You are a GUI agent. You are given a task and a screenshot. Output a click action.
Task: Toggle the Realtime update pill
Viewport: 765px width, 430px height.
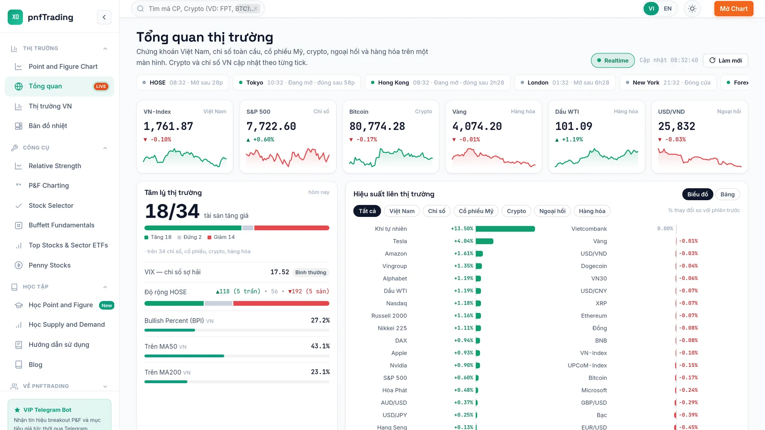(613, 61)
